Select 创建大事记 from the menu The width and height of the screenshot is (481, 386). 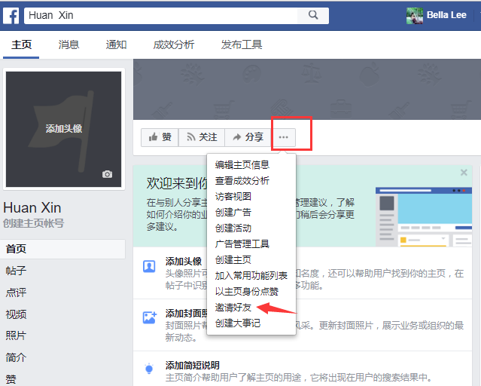[238, 323]
